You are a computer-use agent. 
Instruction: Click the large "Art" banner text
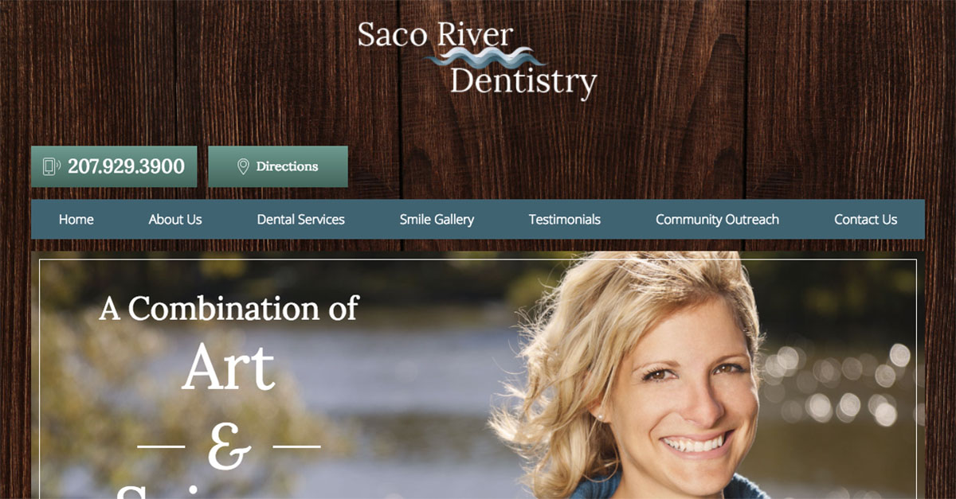(229, 368)
